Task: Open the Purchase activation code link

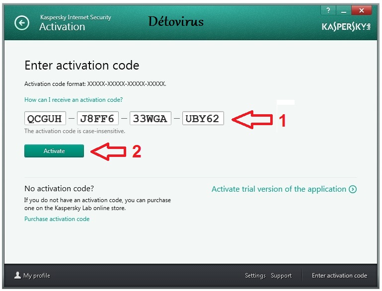Action: [x=57, y=219]
